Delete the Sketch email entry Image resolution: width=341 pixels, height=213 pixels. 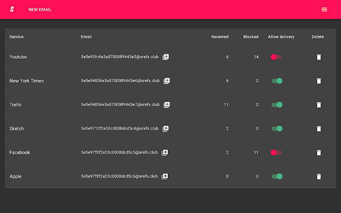coord(319,129)
